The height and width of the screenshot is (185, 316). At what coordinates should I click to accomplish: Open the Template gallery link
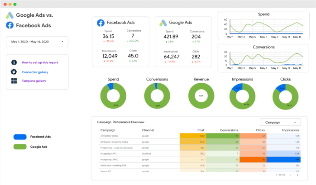coord(34,81)
